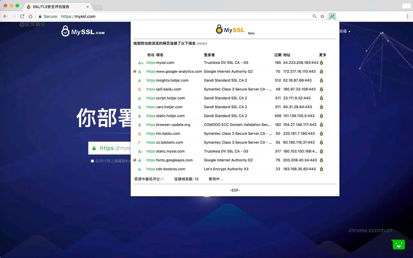Click the 清除缓存 link
413x258 pixels.
203,43
